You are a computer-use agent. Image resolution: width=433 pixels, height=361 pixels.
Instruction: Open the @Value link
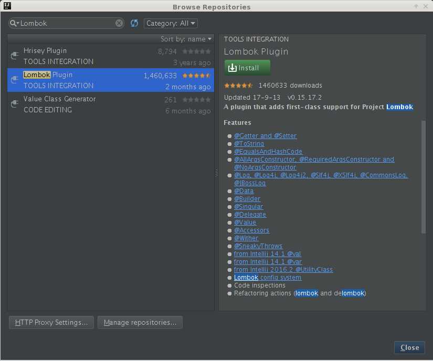click(x=245, y=222)
